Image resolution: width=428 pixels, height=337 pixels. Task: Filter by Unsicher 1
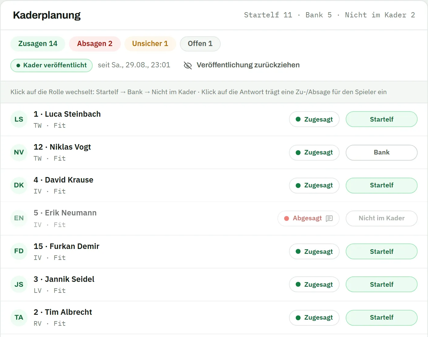point(150,44)
